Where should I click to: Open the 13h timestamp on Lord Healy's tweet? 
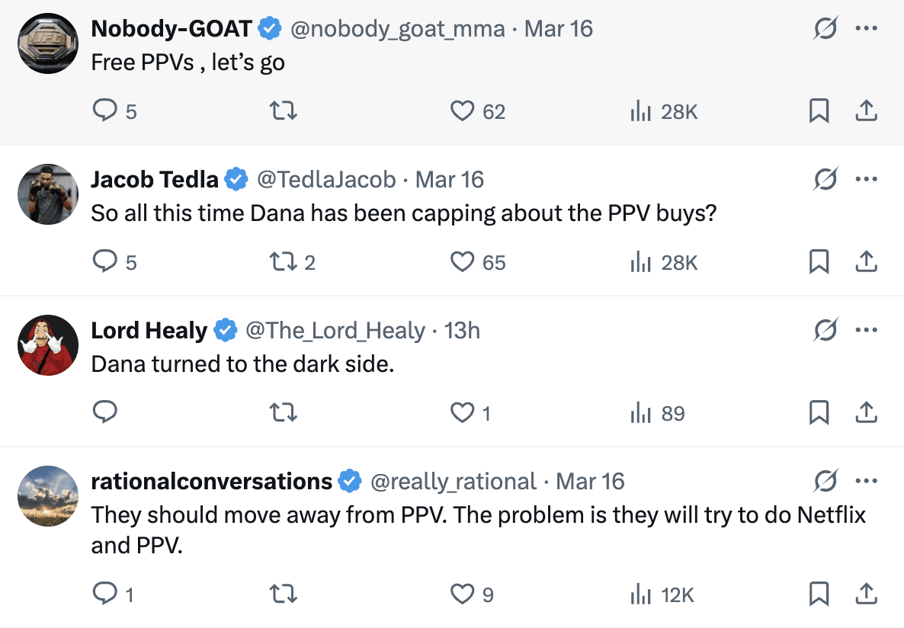(x=462, y=331)
